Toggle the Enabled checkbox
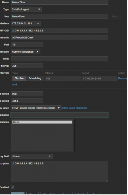This screenshot has width=128, height=195. pos(13,187)
